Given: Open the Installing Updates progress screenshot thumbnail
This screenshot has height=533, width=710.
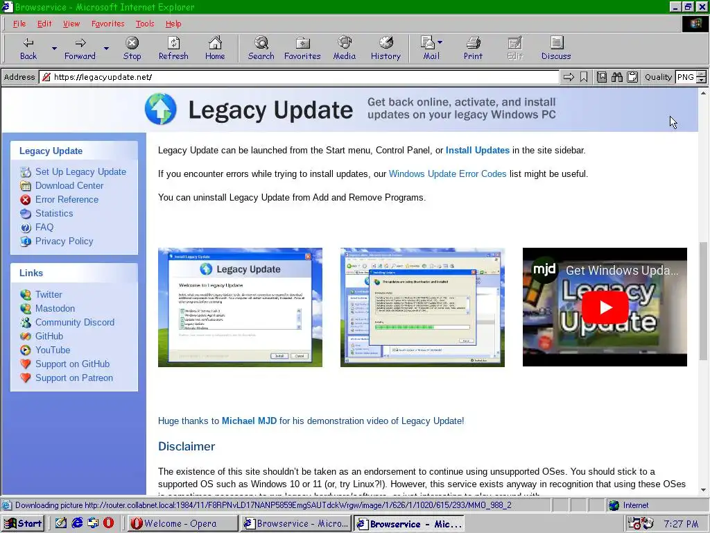Looking at the screenshot, I should 422,307.
